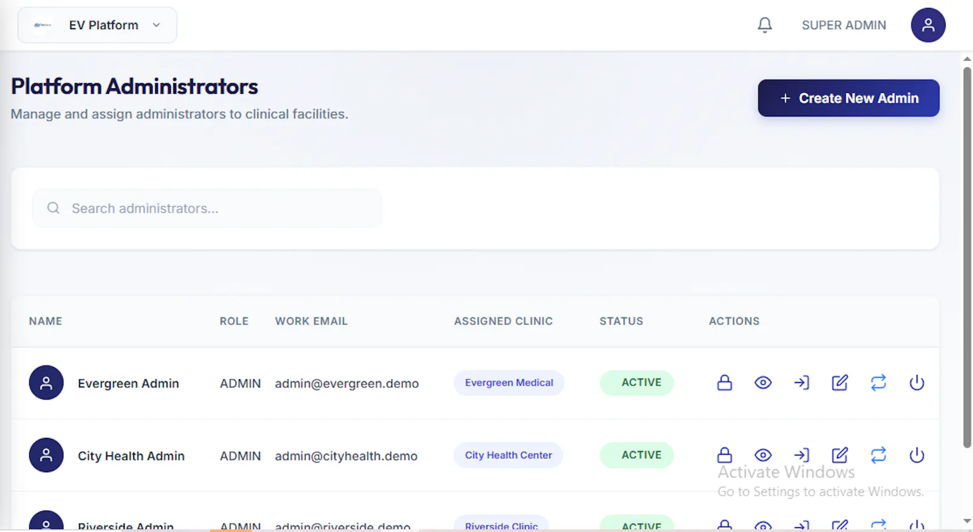
Task: View City Health Admin via eye icon
Action: pos(763,455)
